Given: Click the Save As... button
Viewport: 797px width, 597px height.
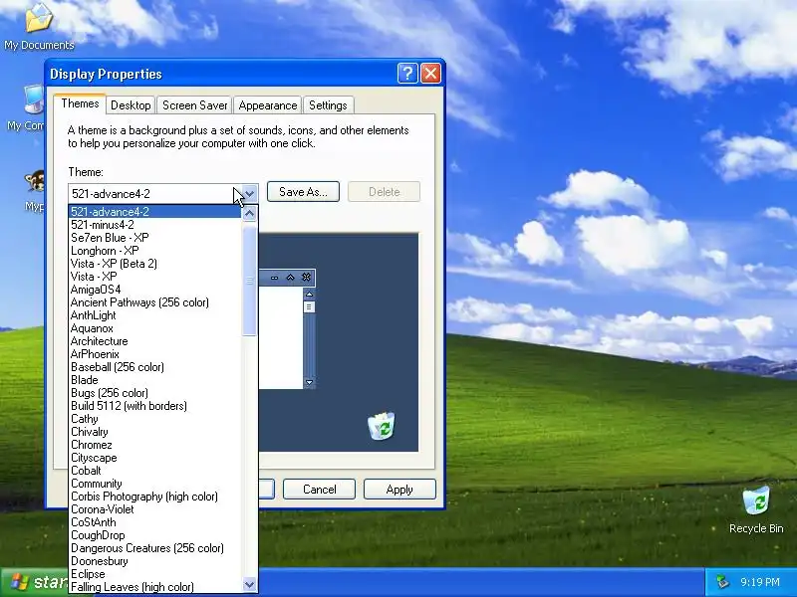Looking at the screenshot, I should (303, 192).
